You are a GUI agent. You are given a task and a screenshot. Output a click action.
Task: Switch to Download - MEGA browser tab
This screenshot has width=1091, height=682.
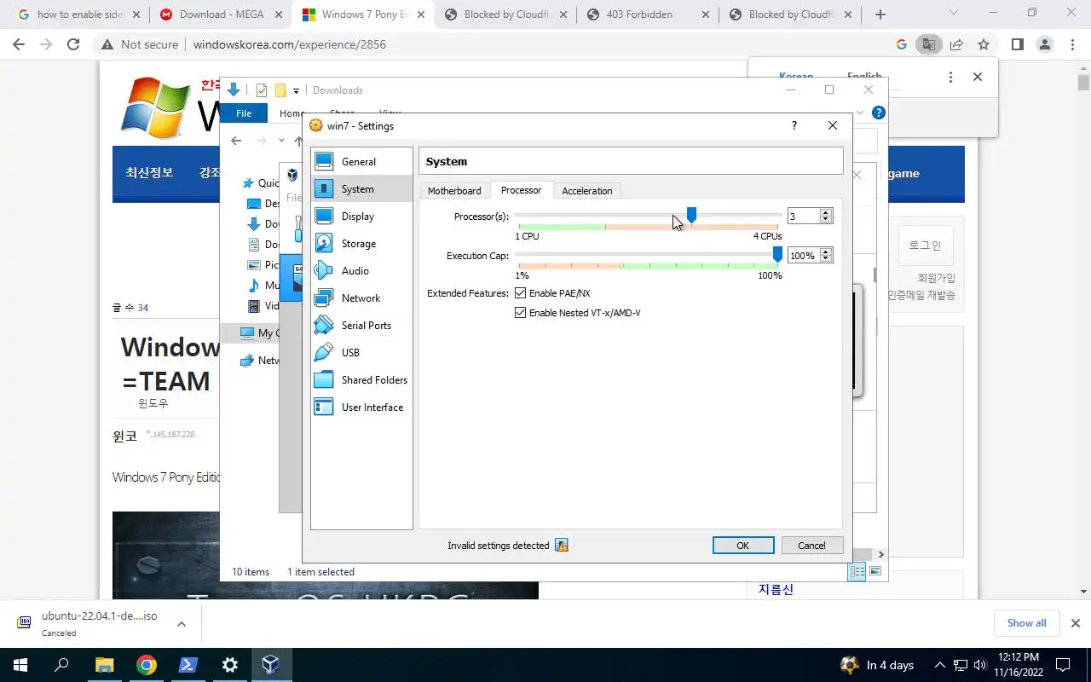(x=221, y=14)
